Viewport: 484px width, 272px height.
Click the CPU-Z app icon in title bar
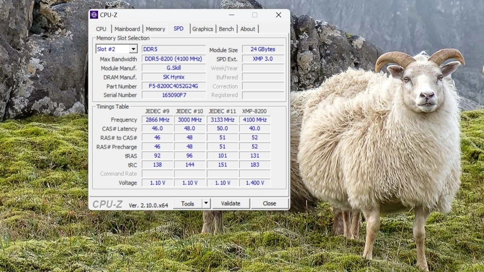coord(94,15)
